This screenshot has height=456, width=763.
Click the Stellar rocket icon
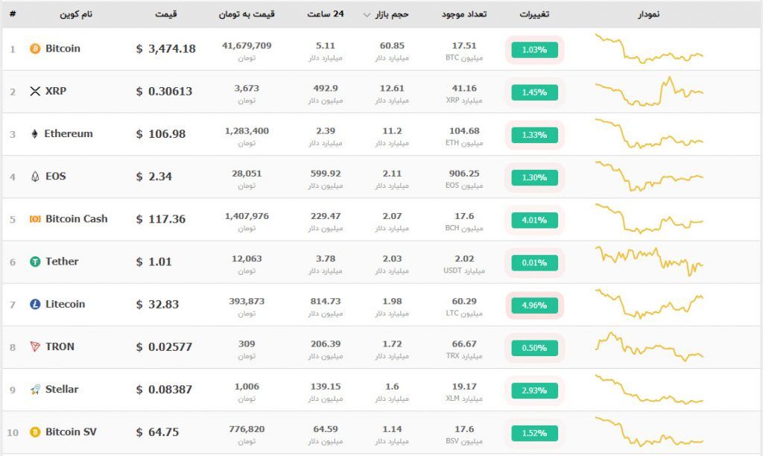pos(35,389)
